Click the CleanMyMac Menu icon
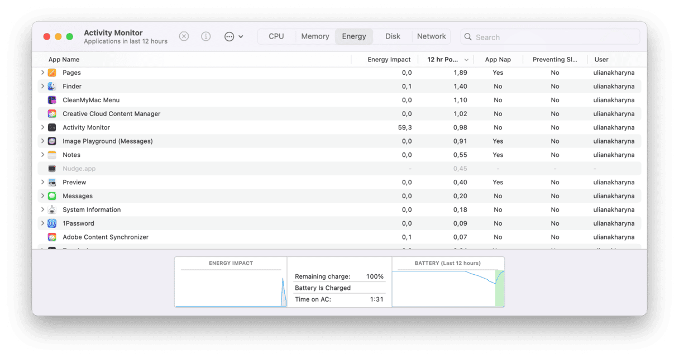 52,100
